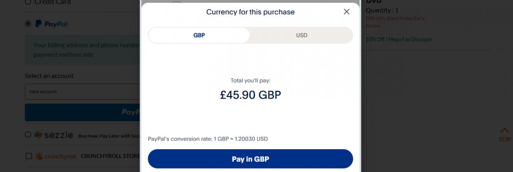Open the New account dropdown
Viewport: 513px width, 172px height.
coord(82,92)
